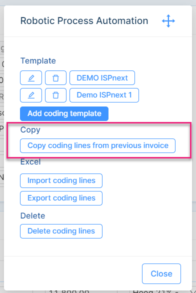This screenshot has height=293, width=196.
Task: Import coding lines from Excel
Action: coord(61,180)
